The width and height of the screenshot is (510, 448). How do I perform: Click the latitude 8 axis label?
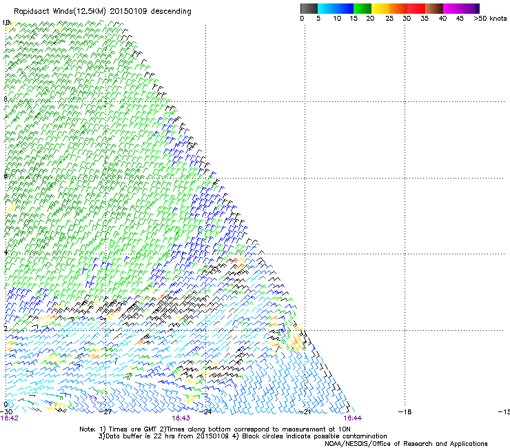click(x=6, y=99)
